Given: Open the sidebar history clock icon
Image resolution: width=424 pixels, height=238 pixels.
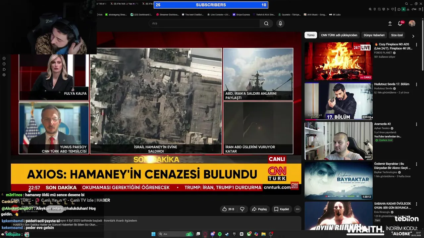Looking at the screenshot, I should point(4,64).
